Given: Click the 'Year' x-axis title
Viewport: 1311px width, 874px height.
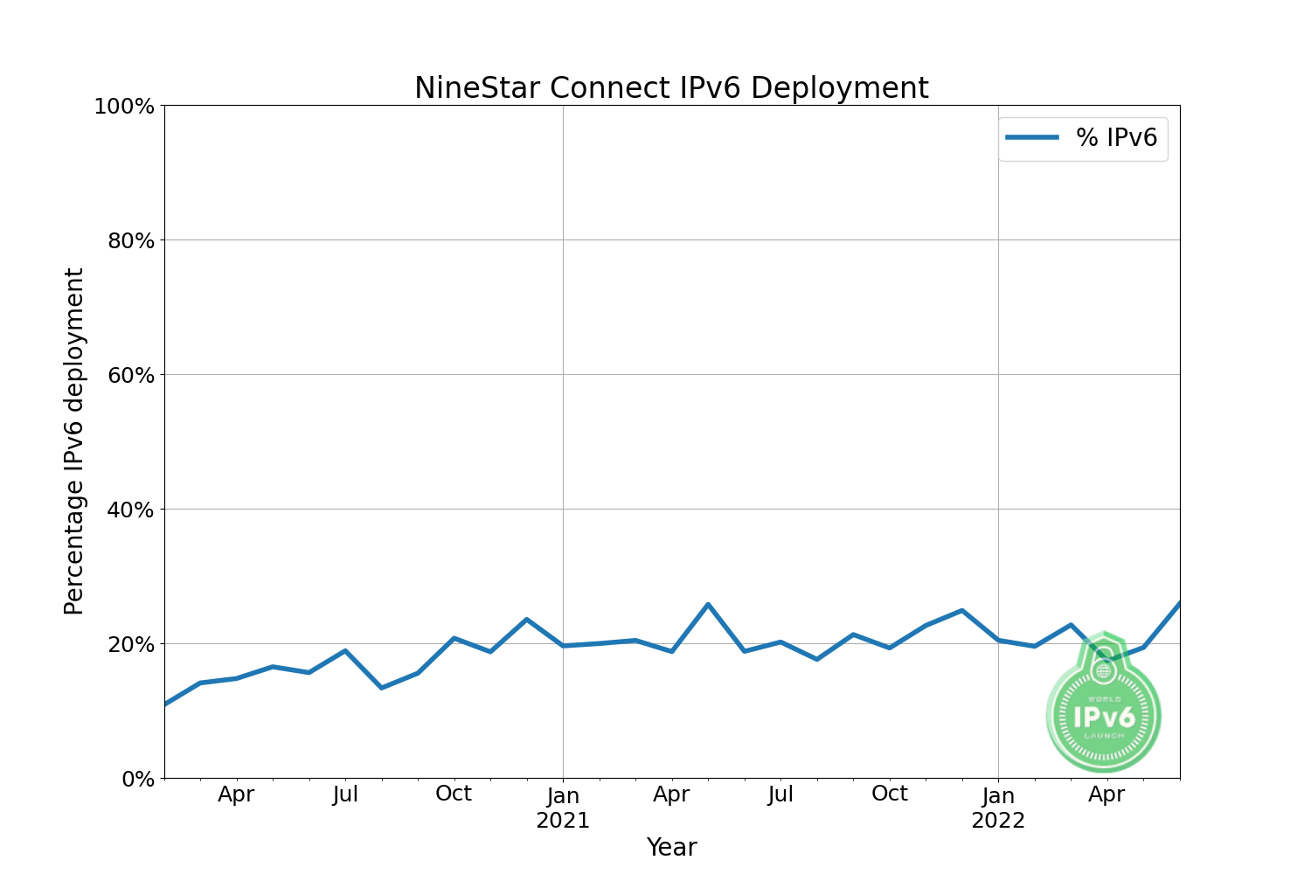Looking at the screenshot, I should (x=671, y=847).
